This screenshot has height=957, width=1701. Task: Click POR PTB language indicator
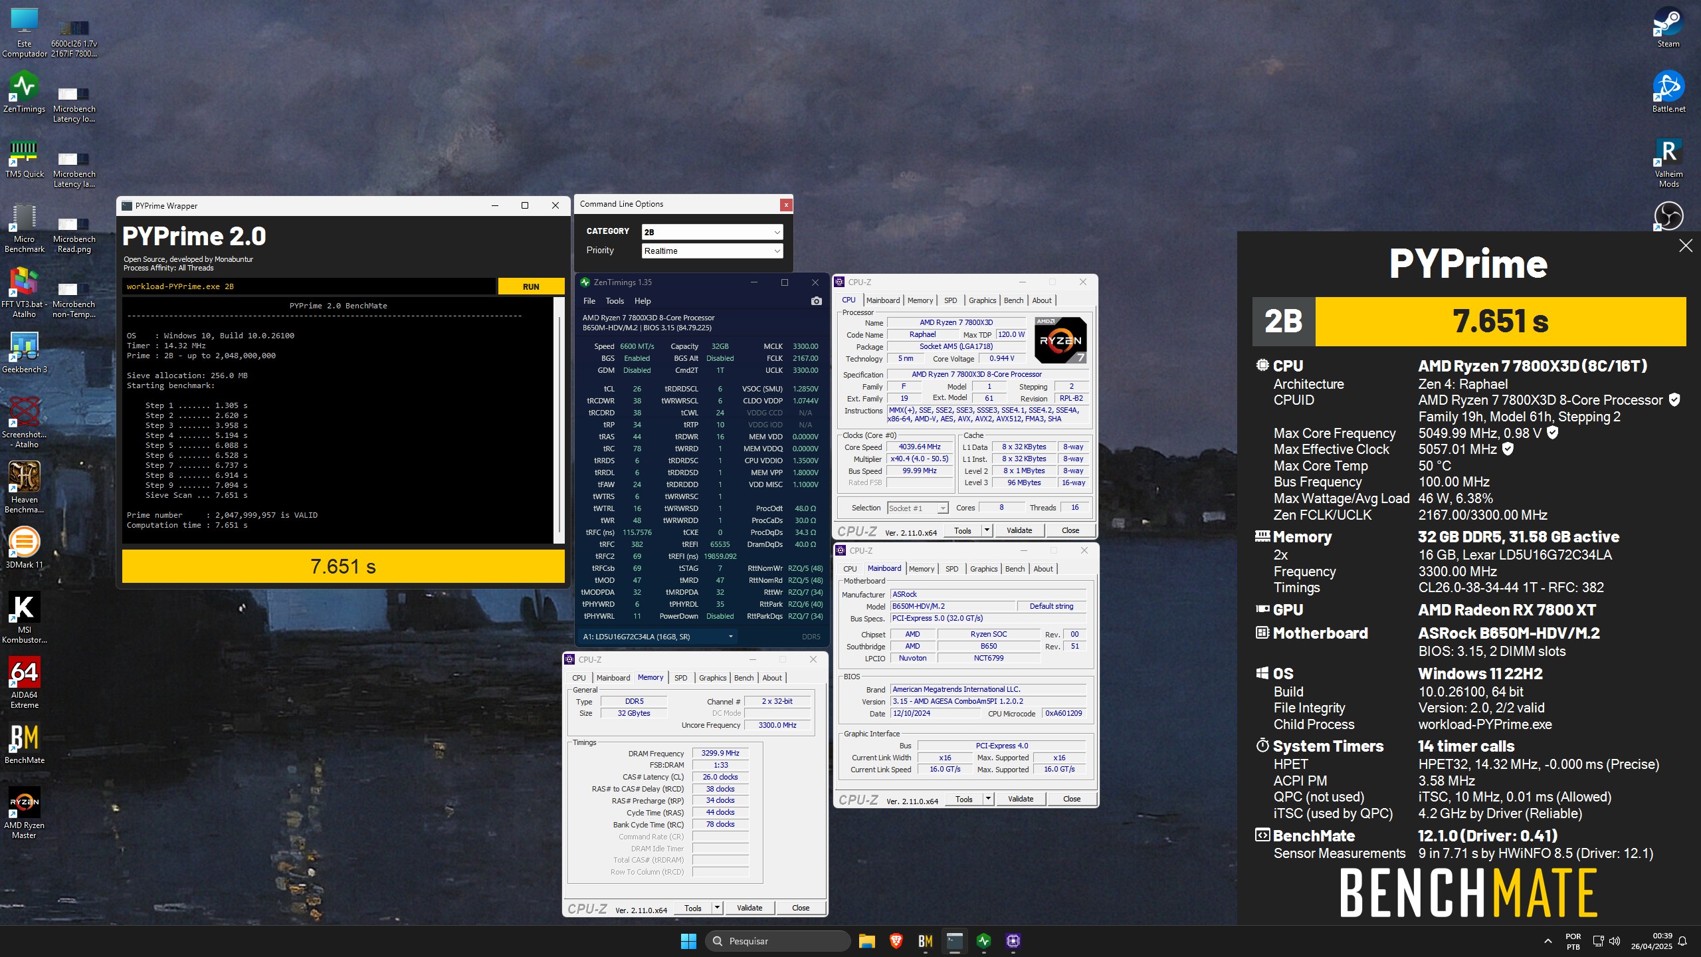1573,941
